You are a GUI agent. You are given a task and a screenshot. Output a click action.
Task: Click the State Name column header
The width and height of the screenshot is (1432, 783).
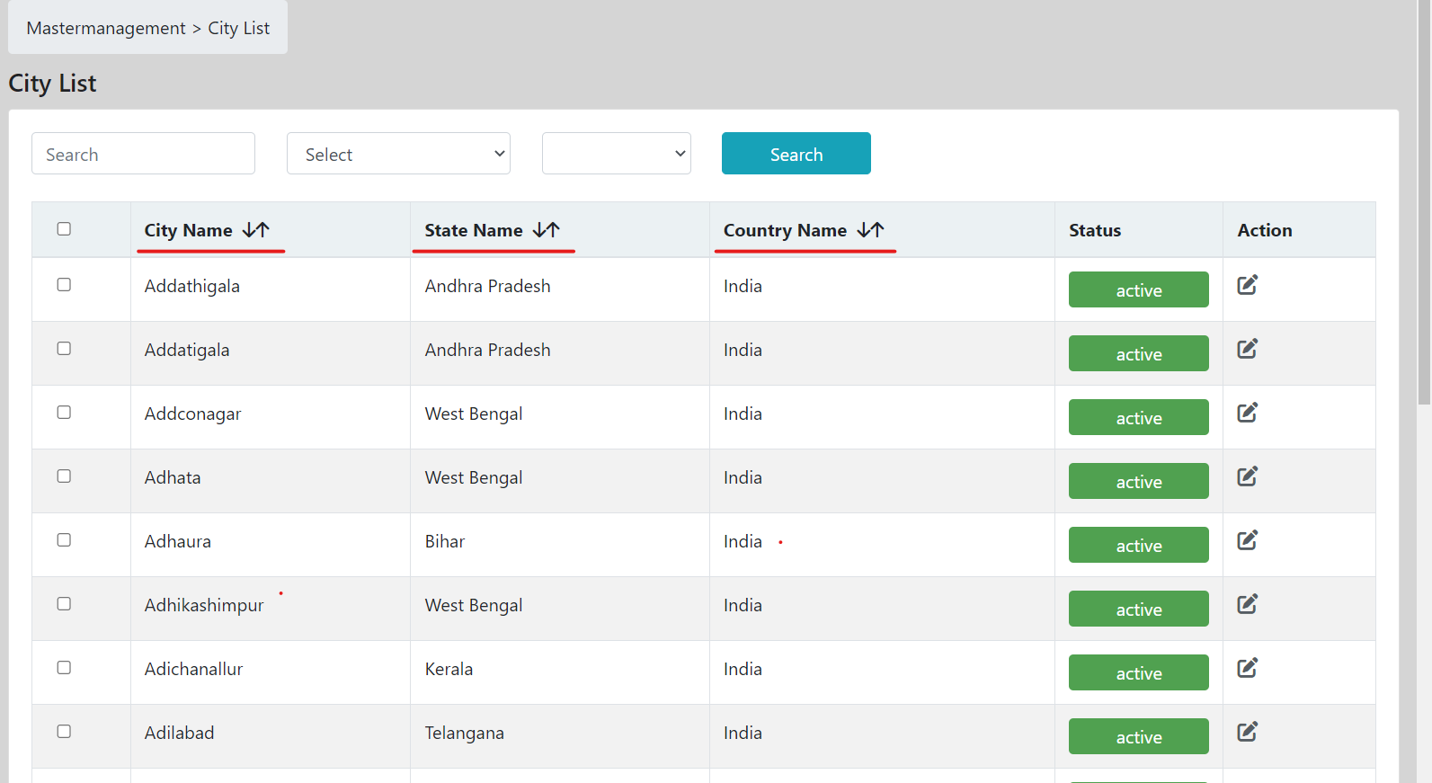[474, 230]
